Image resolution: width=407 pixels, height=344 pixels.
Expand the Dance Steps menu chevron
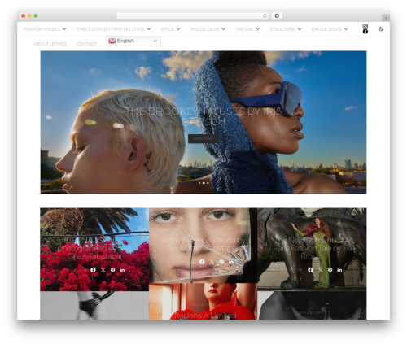pyautogui.click(x=346, y=29)
